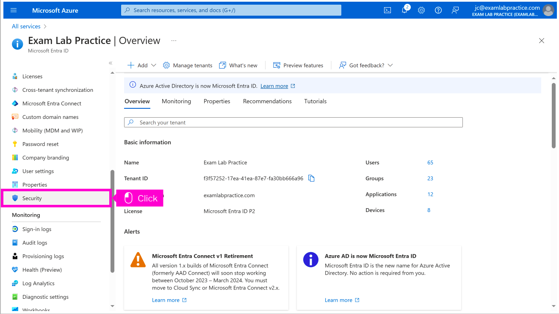The height and width of the screenshot is (314, 559).
Task: Open the Cloud Shell icon
Action: (387, 10)
